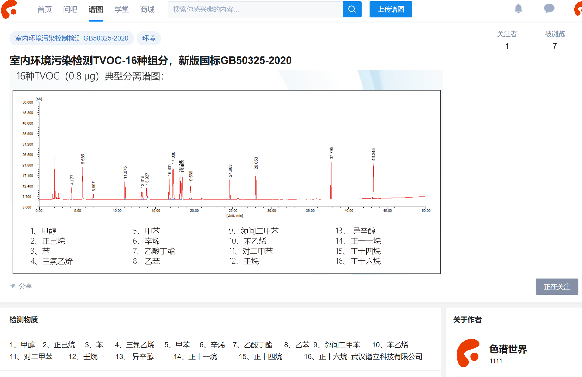
Task: Focus the search input field
Action: pos(255,9)
